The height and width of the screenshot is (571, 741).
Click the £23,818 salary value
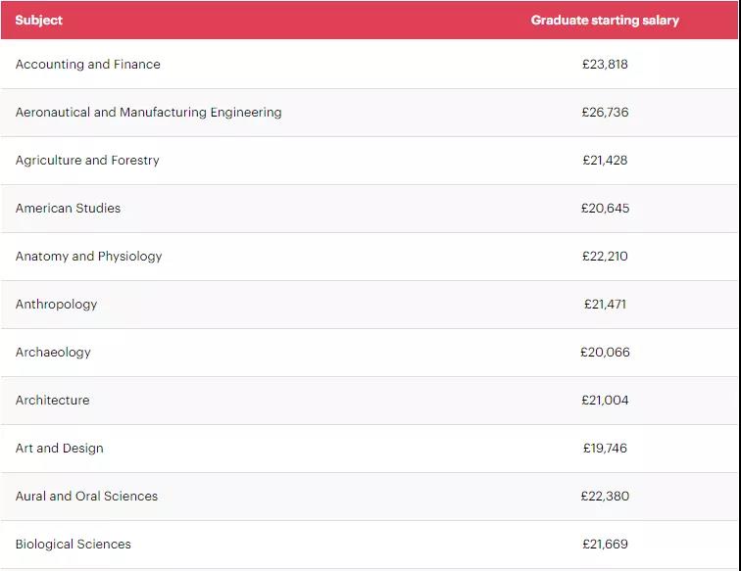605,65
